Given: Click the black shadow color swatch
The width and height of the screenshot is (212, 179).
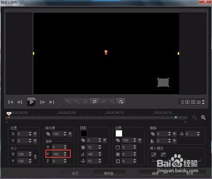Looking at the screenshot, I should pyautogui.click(x=84, y=133).
